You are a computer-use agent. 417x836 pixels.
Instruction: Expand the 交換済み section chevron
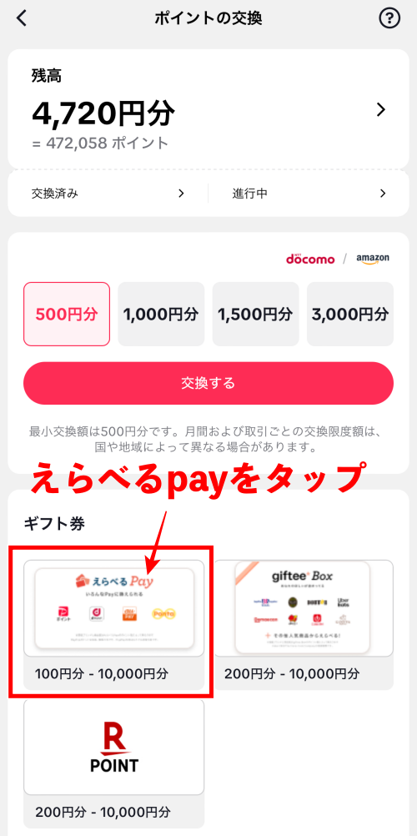pyautogui.click(x=181, y=194)
